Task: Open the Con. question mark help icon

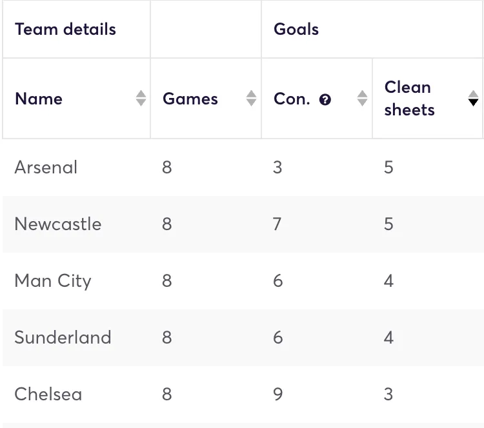Action: tap(325, 100)
